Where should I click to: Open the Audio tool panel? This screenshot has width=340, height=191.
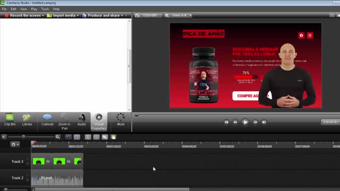coord(81,119)
